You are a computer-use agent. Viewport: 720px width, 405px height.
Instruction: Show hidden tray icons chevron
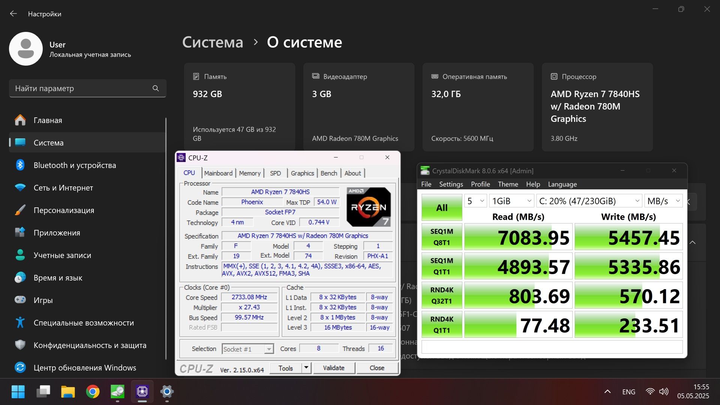pyautogui.click(x=607, y=392)
